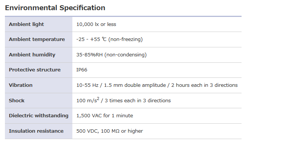The height and width of the screenshot is (159, 283).
Task: Click the '500 VDC, 100 MΩ or higher' value
Action: point(109,131)
